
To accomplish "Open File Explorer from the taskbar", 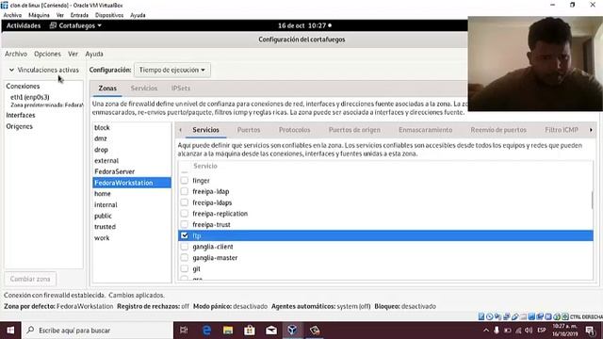I will (x=228, y=331).
